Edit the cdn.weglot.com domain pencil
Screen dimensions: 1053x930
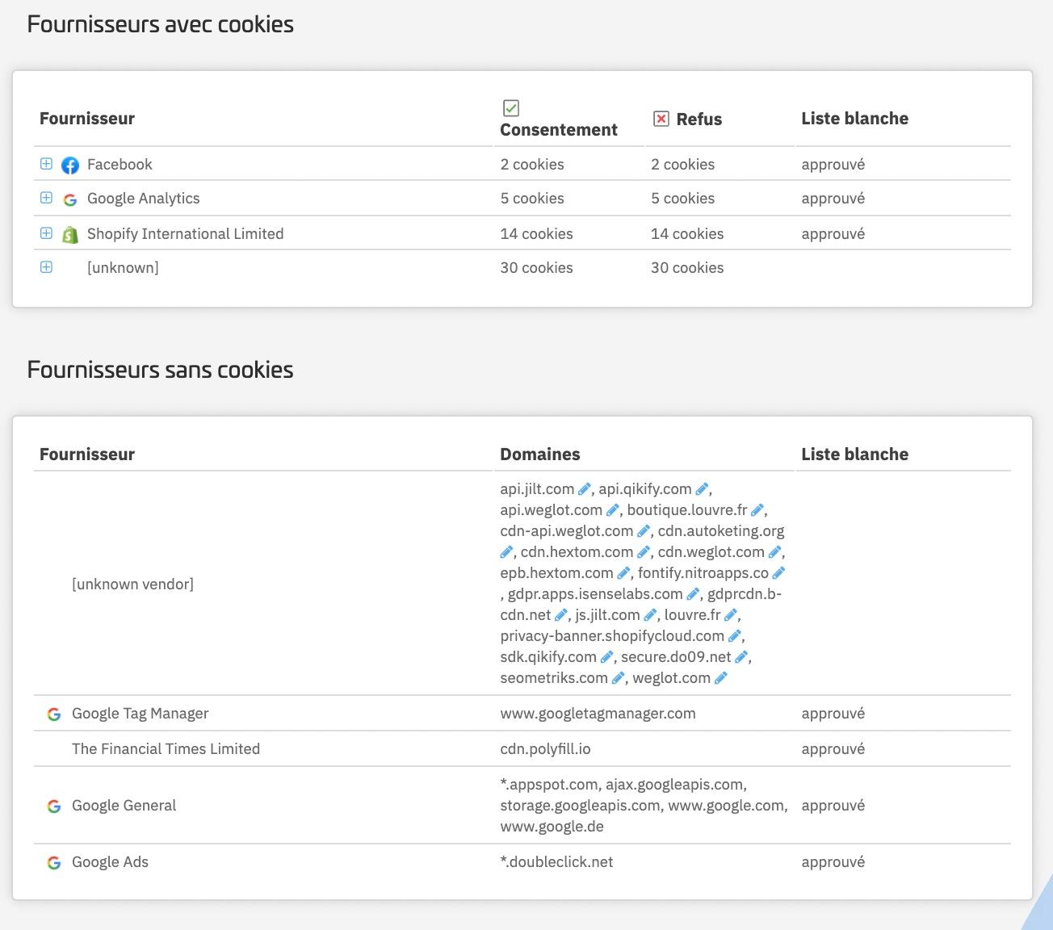(x=774, y=552)
